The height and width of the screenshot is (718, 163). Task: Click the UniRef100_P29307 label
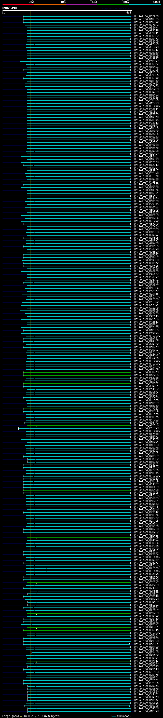coord(146,350)
